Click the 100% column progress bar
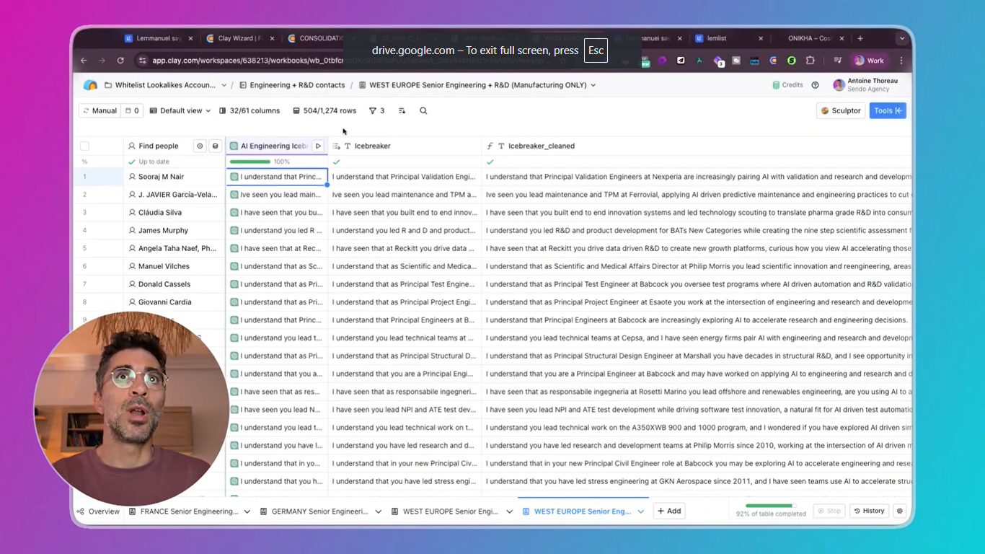This screenshot has width=985, height=554. coord(249,162)
